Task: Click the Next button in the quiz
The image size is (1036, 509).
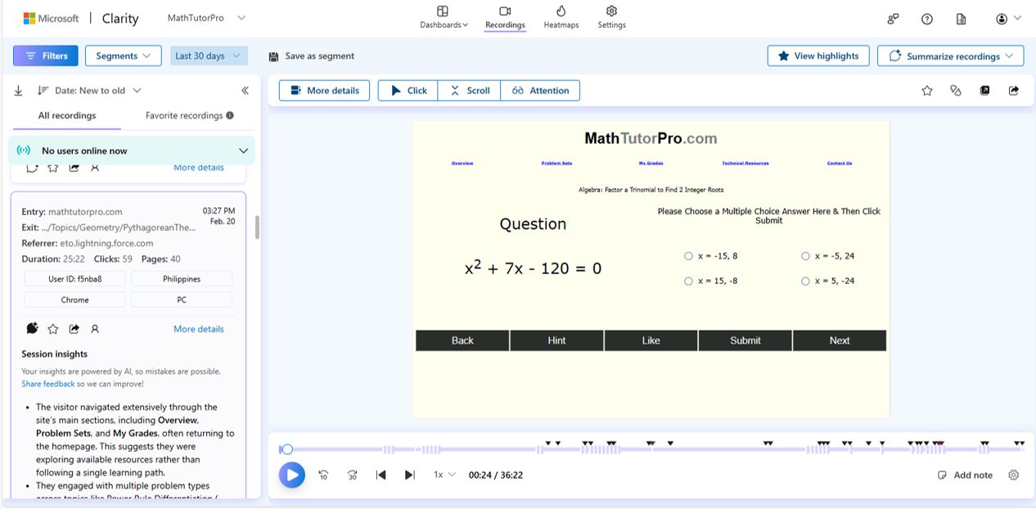Action: (840, 340)
